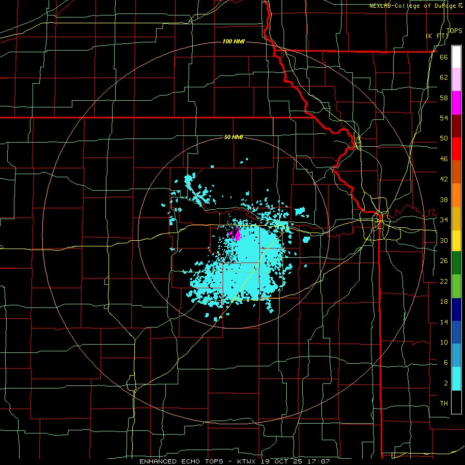Select the light green legend swatch
The height and width of the screenshot is (465, 465).
[x=456, y=286]
